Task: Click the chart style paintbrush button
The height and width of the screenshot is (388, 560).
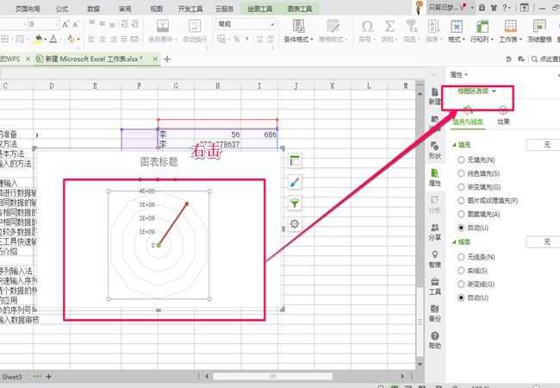Action: 295,182
